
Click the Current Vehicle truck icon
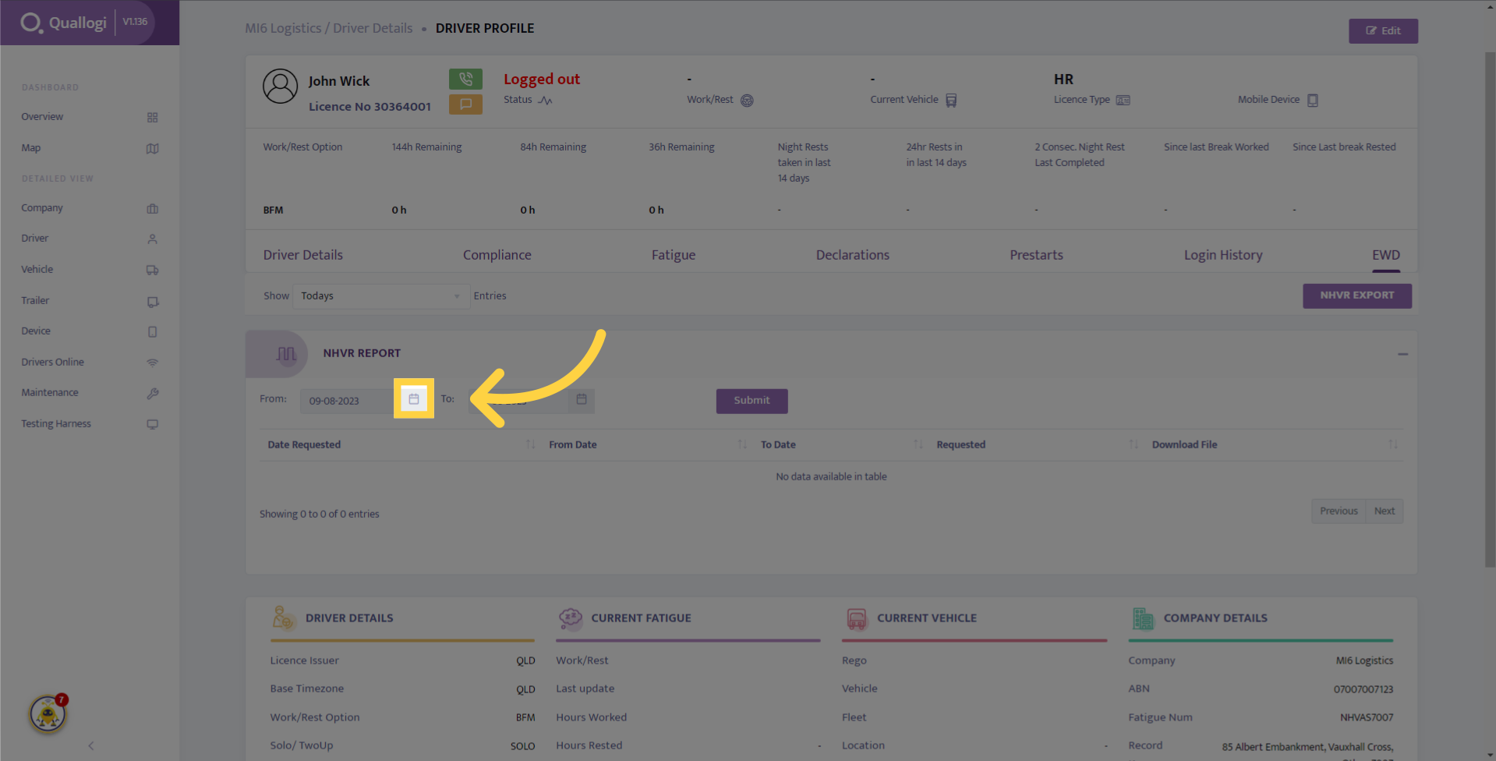pos(951,101)
